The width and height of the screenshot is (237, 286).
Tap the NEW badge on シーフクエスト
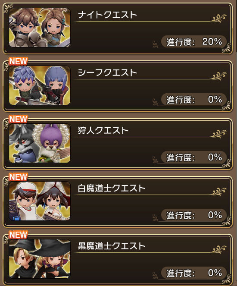tap(18, 61)
